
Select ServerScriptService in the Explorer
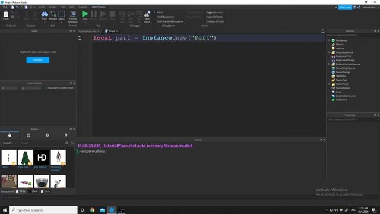point(346,68)
